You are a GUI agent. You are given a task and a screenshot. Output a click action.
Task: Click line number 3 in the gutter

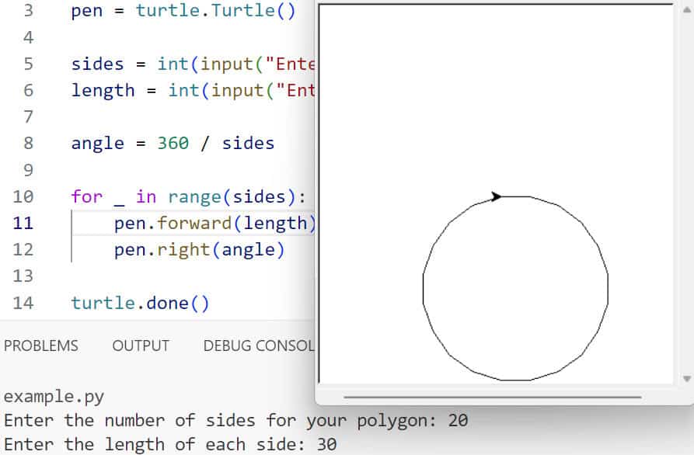click(28, 12)
